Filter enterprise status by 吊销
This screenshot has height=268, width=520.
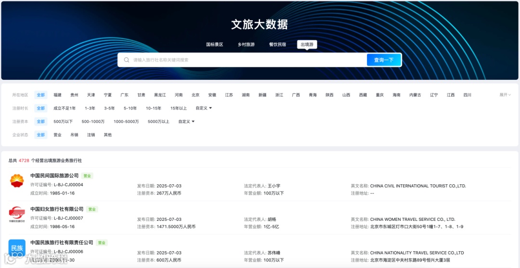(74, 135)
